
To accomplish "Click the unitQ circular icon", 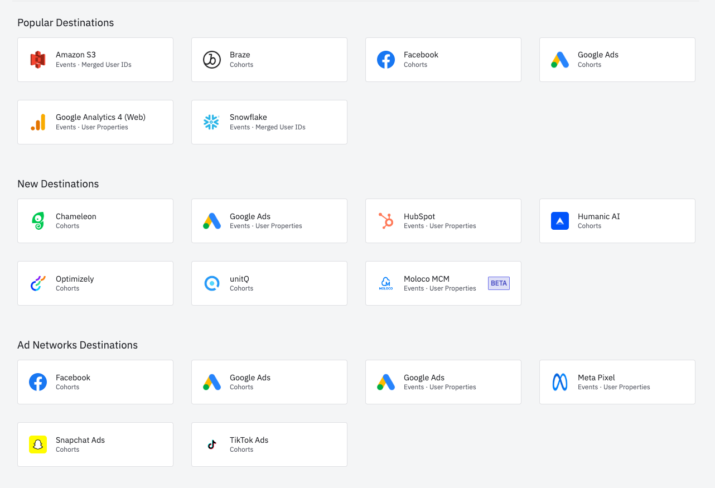I will pos(212,283).
